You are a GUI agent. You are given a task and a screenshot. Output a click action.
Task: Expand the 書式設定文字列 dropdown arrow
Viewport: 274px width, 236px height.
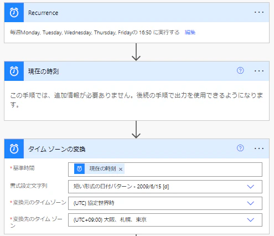click(x=250, y=187)
